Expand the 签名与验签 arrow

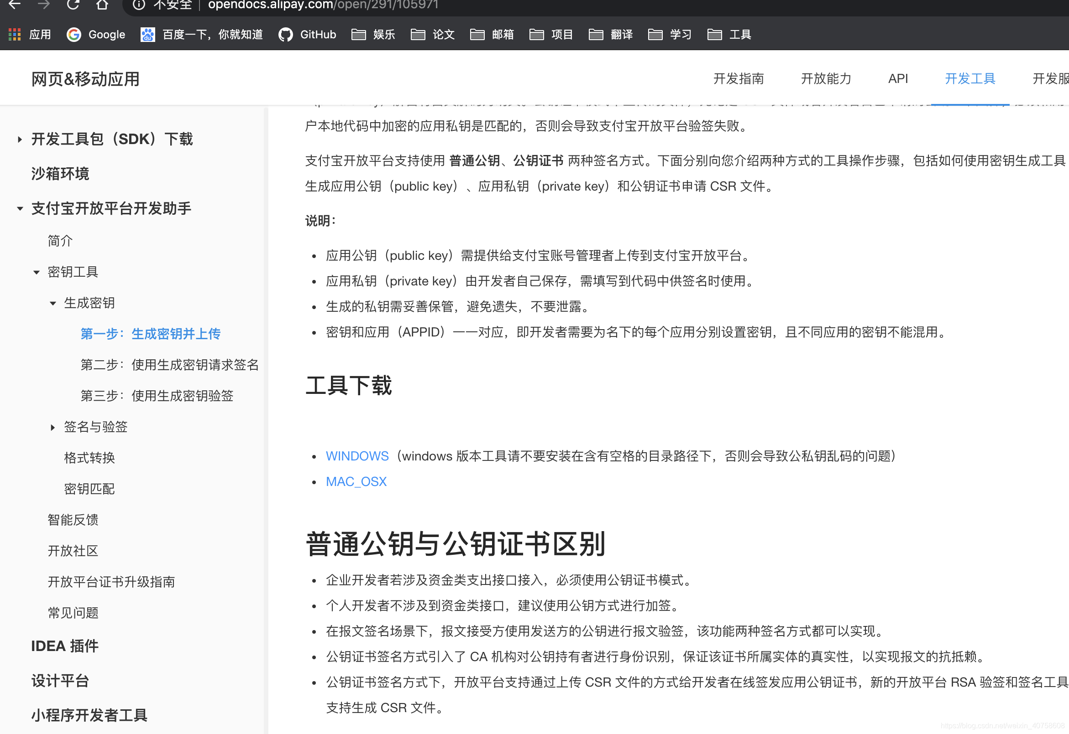pos(52,427)
